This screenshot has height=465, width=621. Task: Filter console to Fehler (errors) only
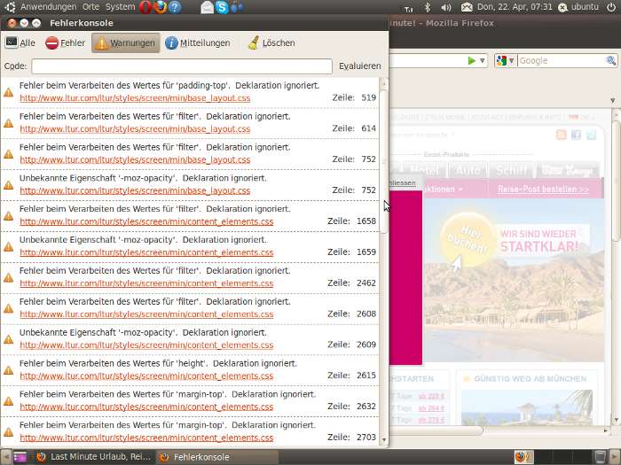click(66, 43)
